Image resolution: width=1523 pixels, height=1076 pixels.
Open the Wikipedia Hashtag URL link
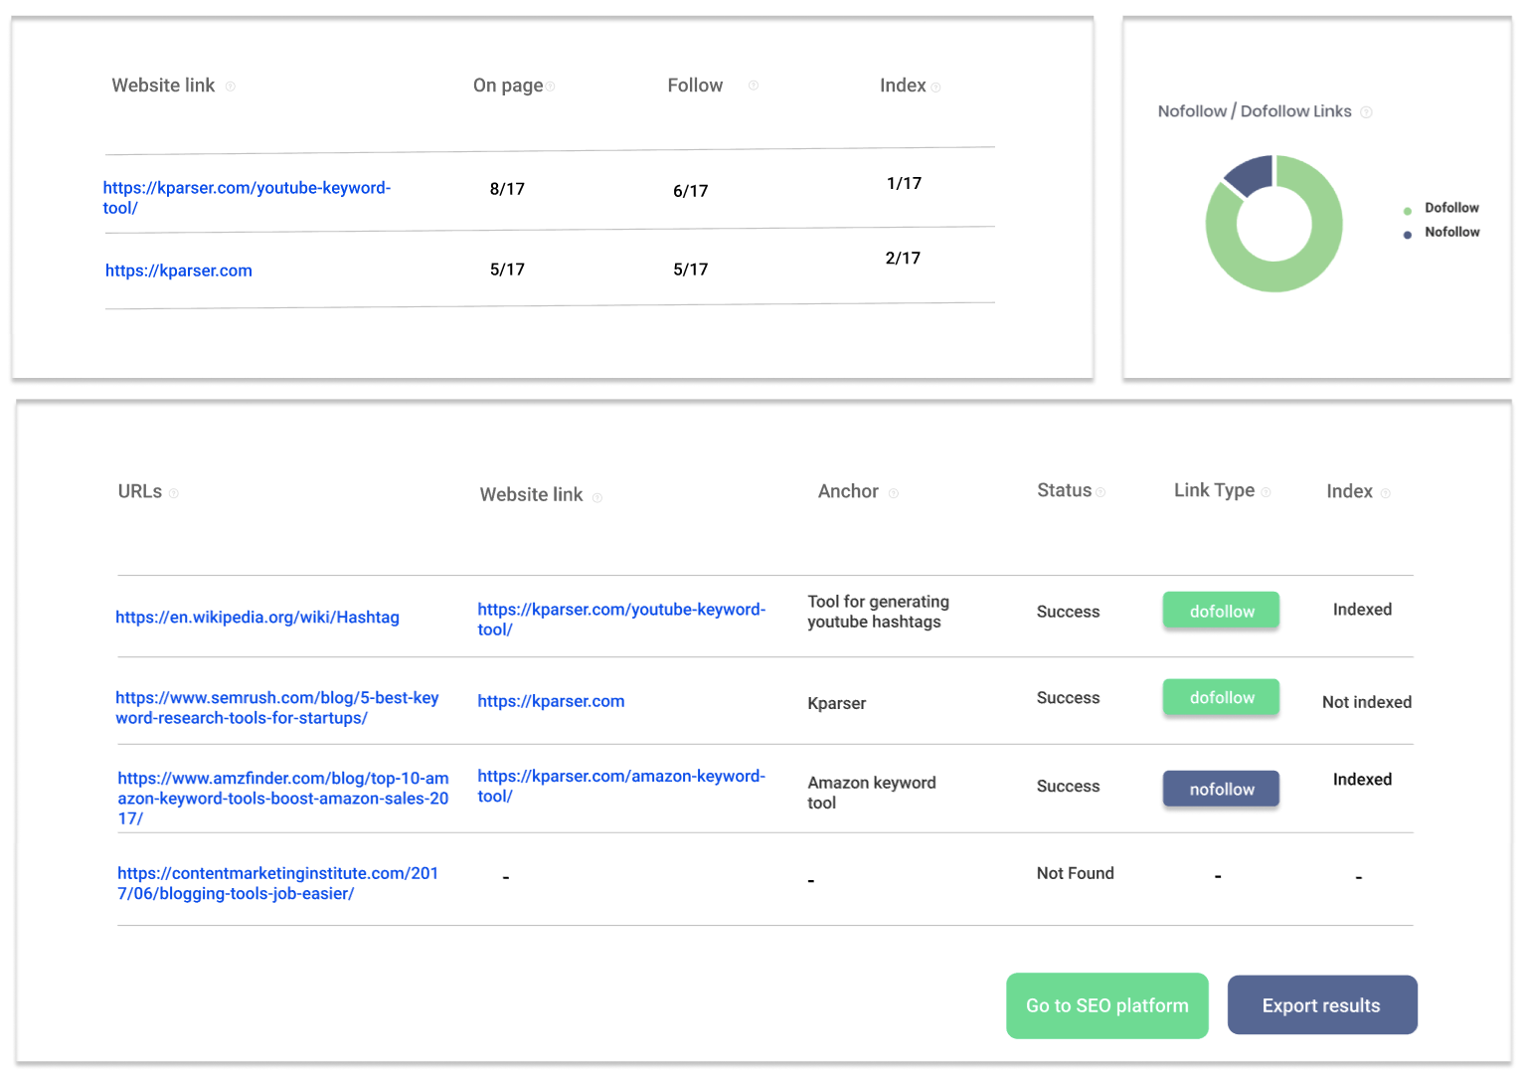click(x=257, y=618)
